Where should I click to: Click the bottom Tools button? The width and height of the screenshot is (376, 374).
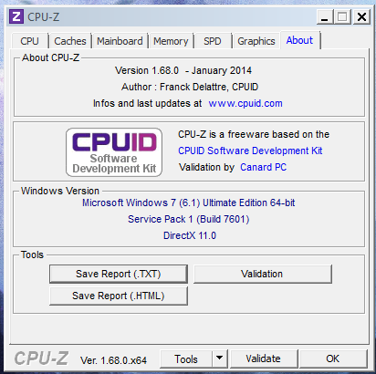(x=186, y=359)
